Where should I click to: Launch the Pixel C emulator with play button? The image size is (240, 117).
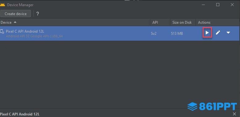207,33
